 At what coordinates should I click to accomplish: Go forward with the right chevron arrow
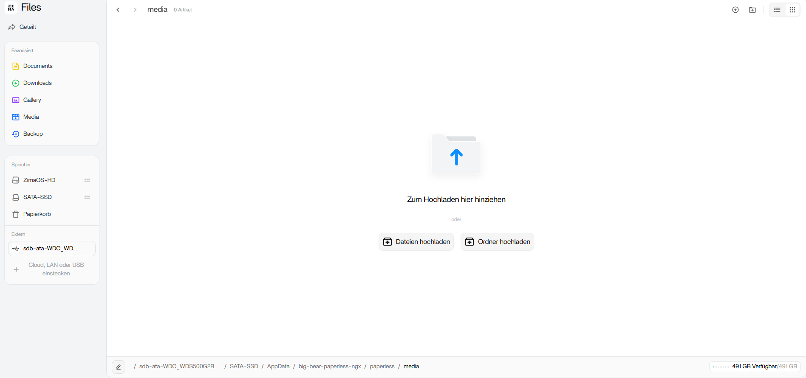(x=135, y=10)
